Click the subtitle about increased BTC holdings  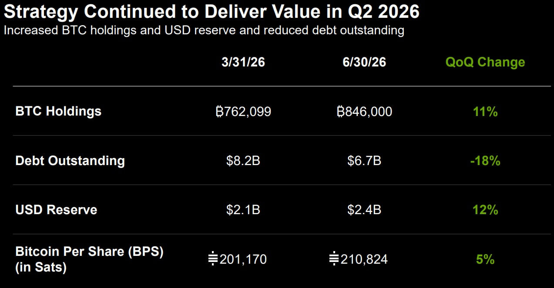coord(204,31)
